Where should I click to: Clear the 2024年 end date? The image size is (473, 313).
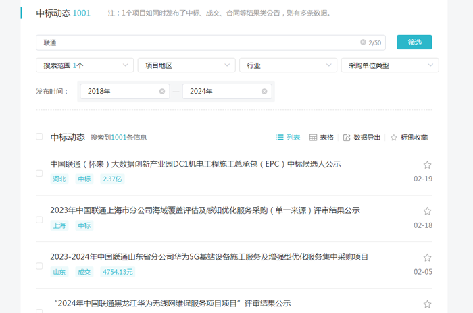point(264,91)
